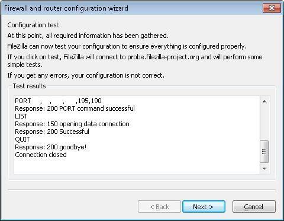Select the 'Connection closed' log line

(41, 155)
